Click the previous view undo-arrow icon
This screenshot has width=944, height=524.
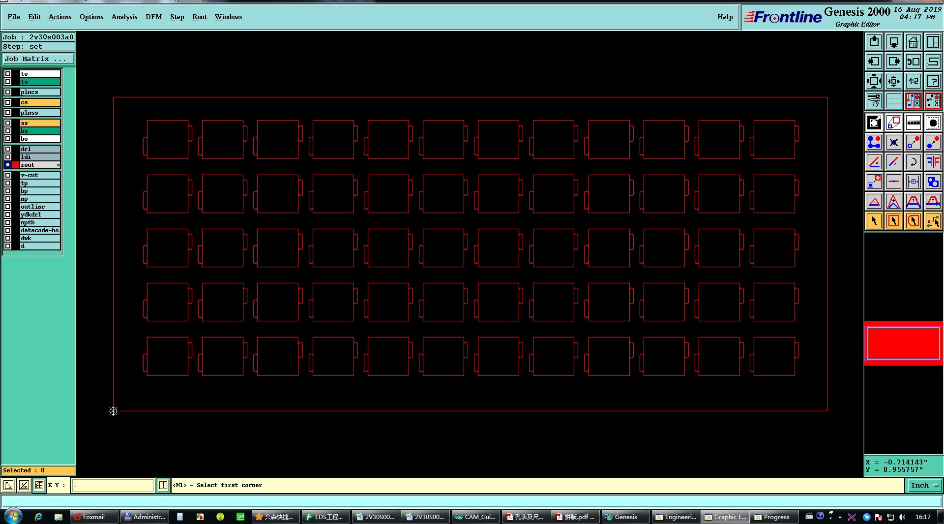914,62
